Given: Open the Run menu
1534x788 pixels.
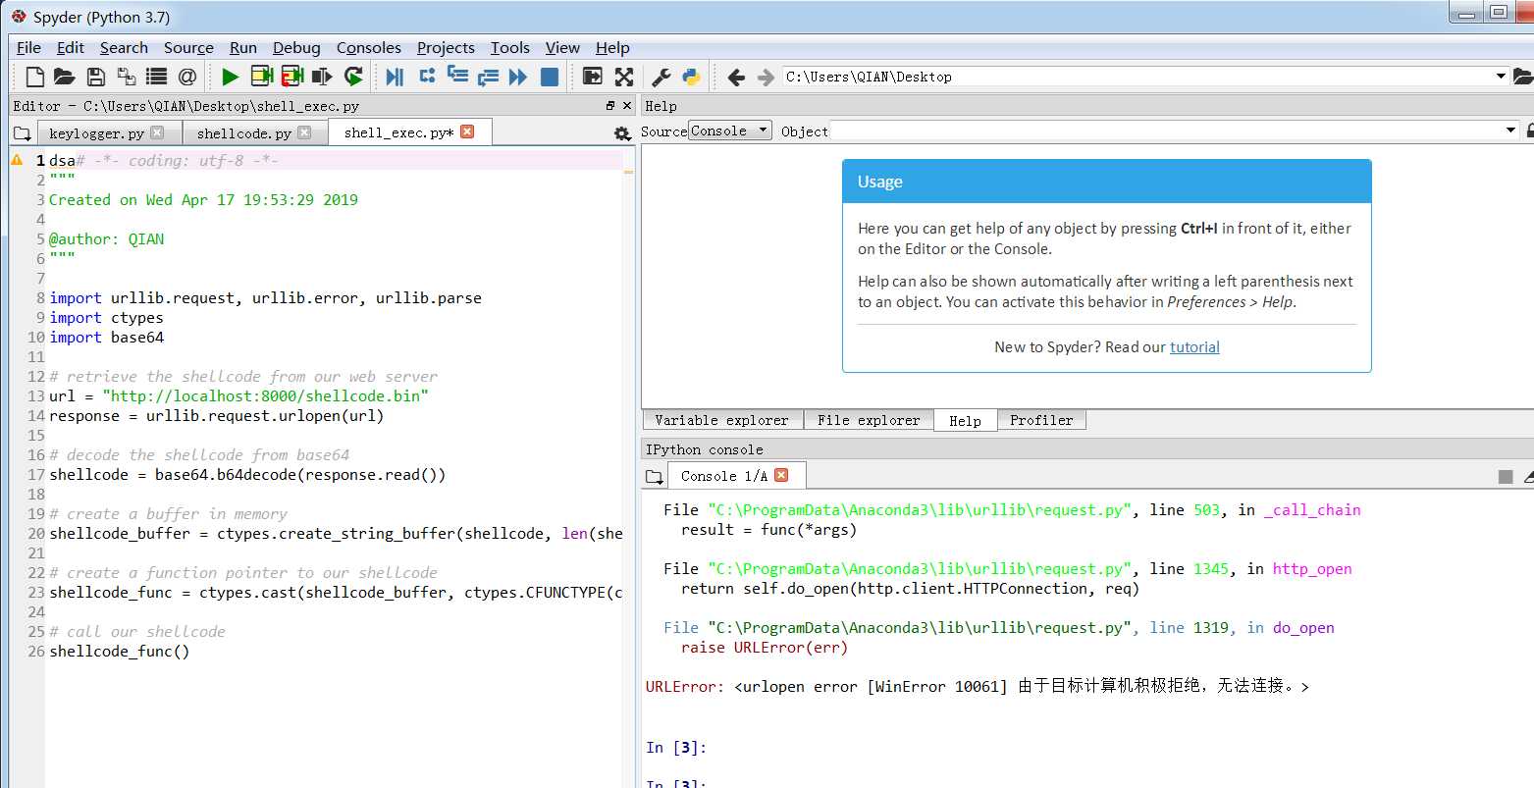Looking at the screenshot, I should pos(242,47).
